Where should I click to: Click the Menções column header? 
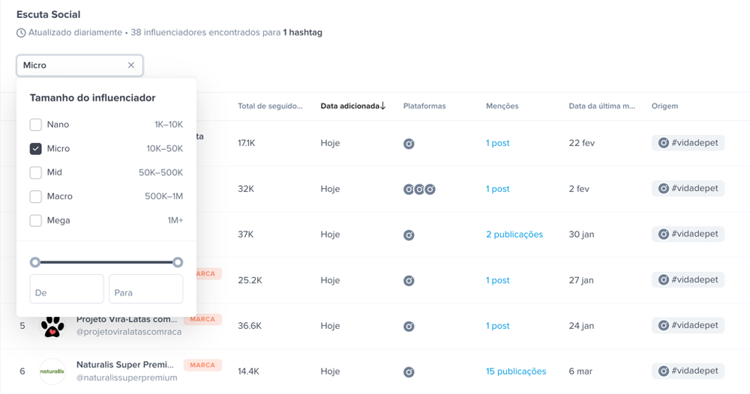pos(502,106)
